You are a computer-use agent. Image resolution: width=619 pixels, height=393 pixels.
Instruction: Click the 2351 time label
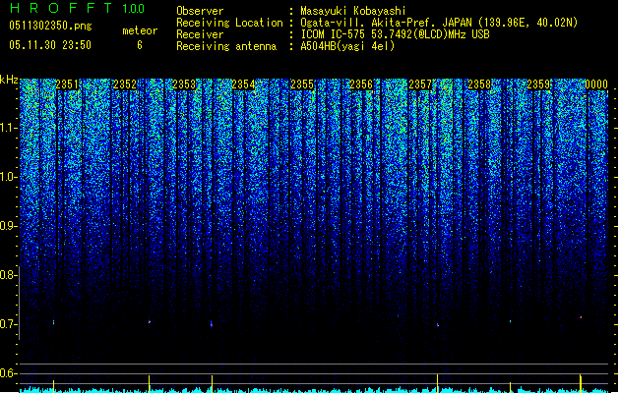(67, 84)
